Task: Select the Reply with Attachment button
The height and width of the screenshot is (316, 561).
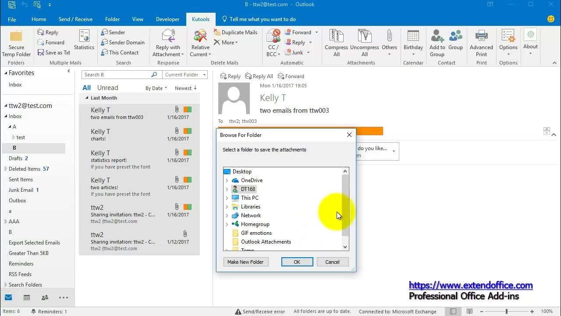Action: [x=168, y=43]
